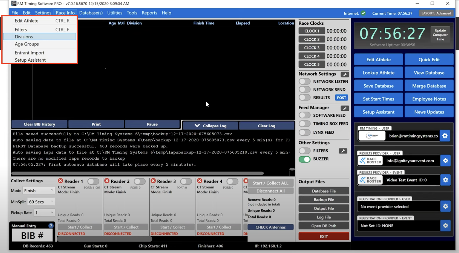Image resolution: width=459 pixels, height=253 pixels.
Task: Open Network Settings wrench icon
Action: click(344, 74)
